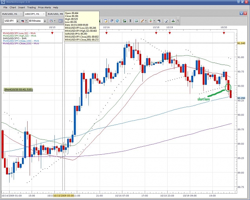Image resolution: width=250 pixels, height=200 pixels.
Task: Click the red chart window close icon
Action: (245, 13)
